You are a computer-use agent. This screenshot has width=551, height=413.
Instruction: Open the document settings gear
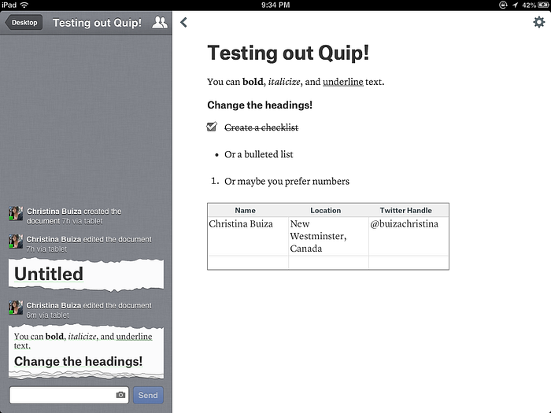coord(538,23)
